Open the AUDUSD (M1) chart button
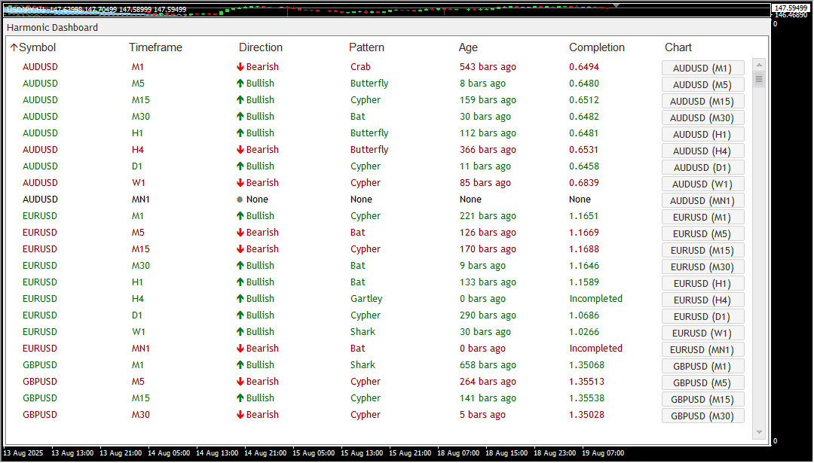The height and width of the screenshot is (463, 814). [703, 68]
